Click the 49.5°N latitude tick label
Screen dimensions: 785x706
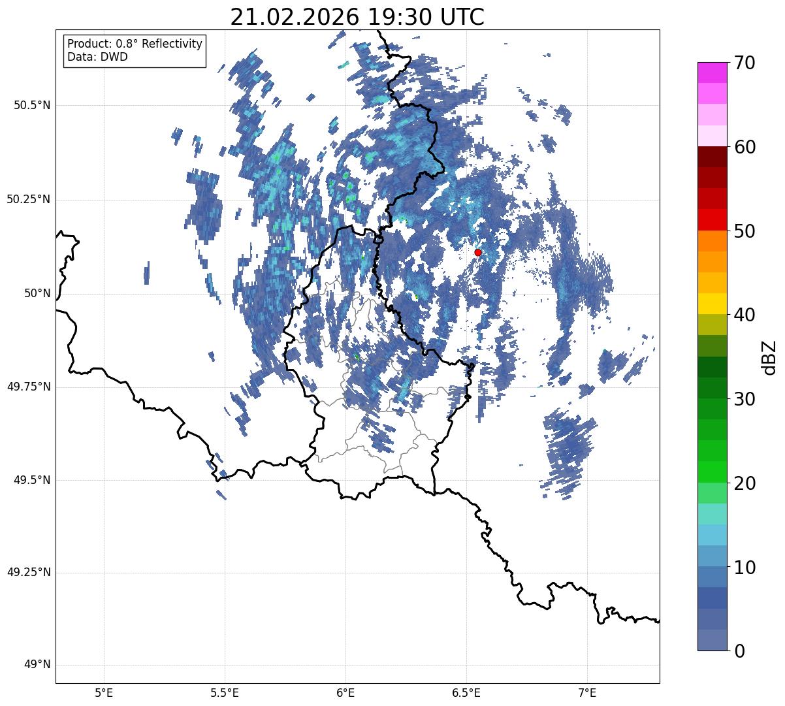point(32,480)
